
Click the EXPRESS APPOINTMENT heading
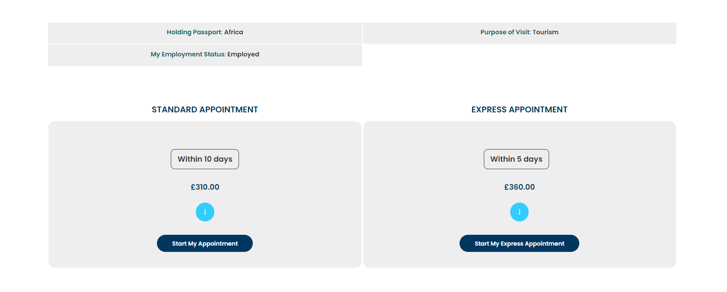click(519, 109)
